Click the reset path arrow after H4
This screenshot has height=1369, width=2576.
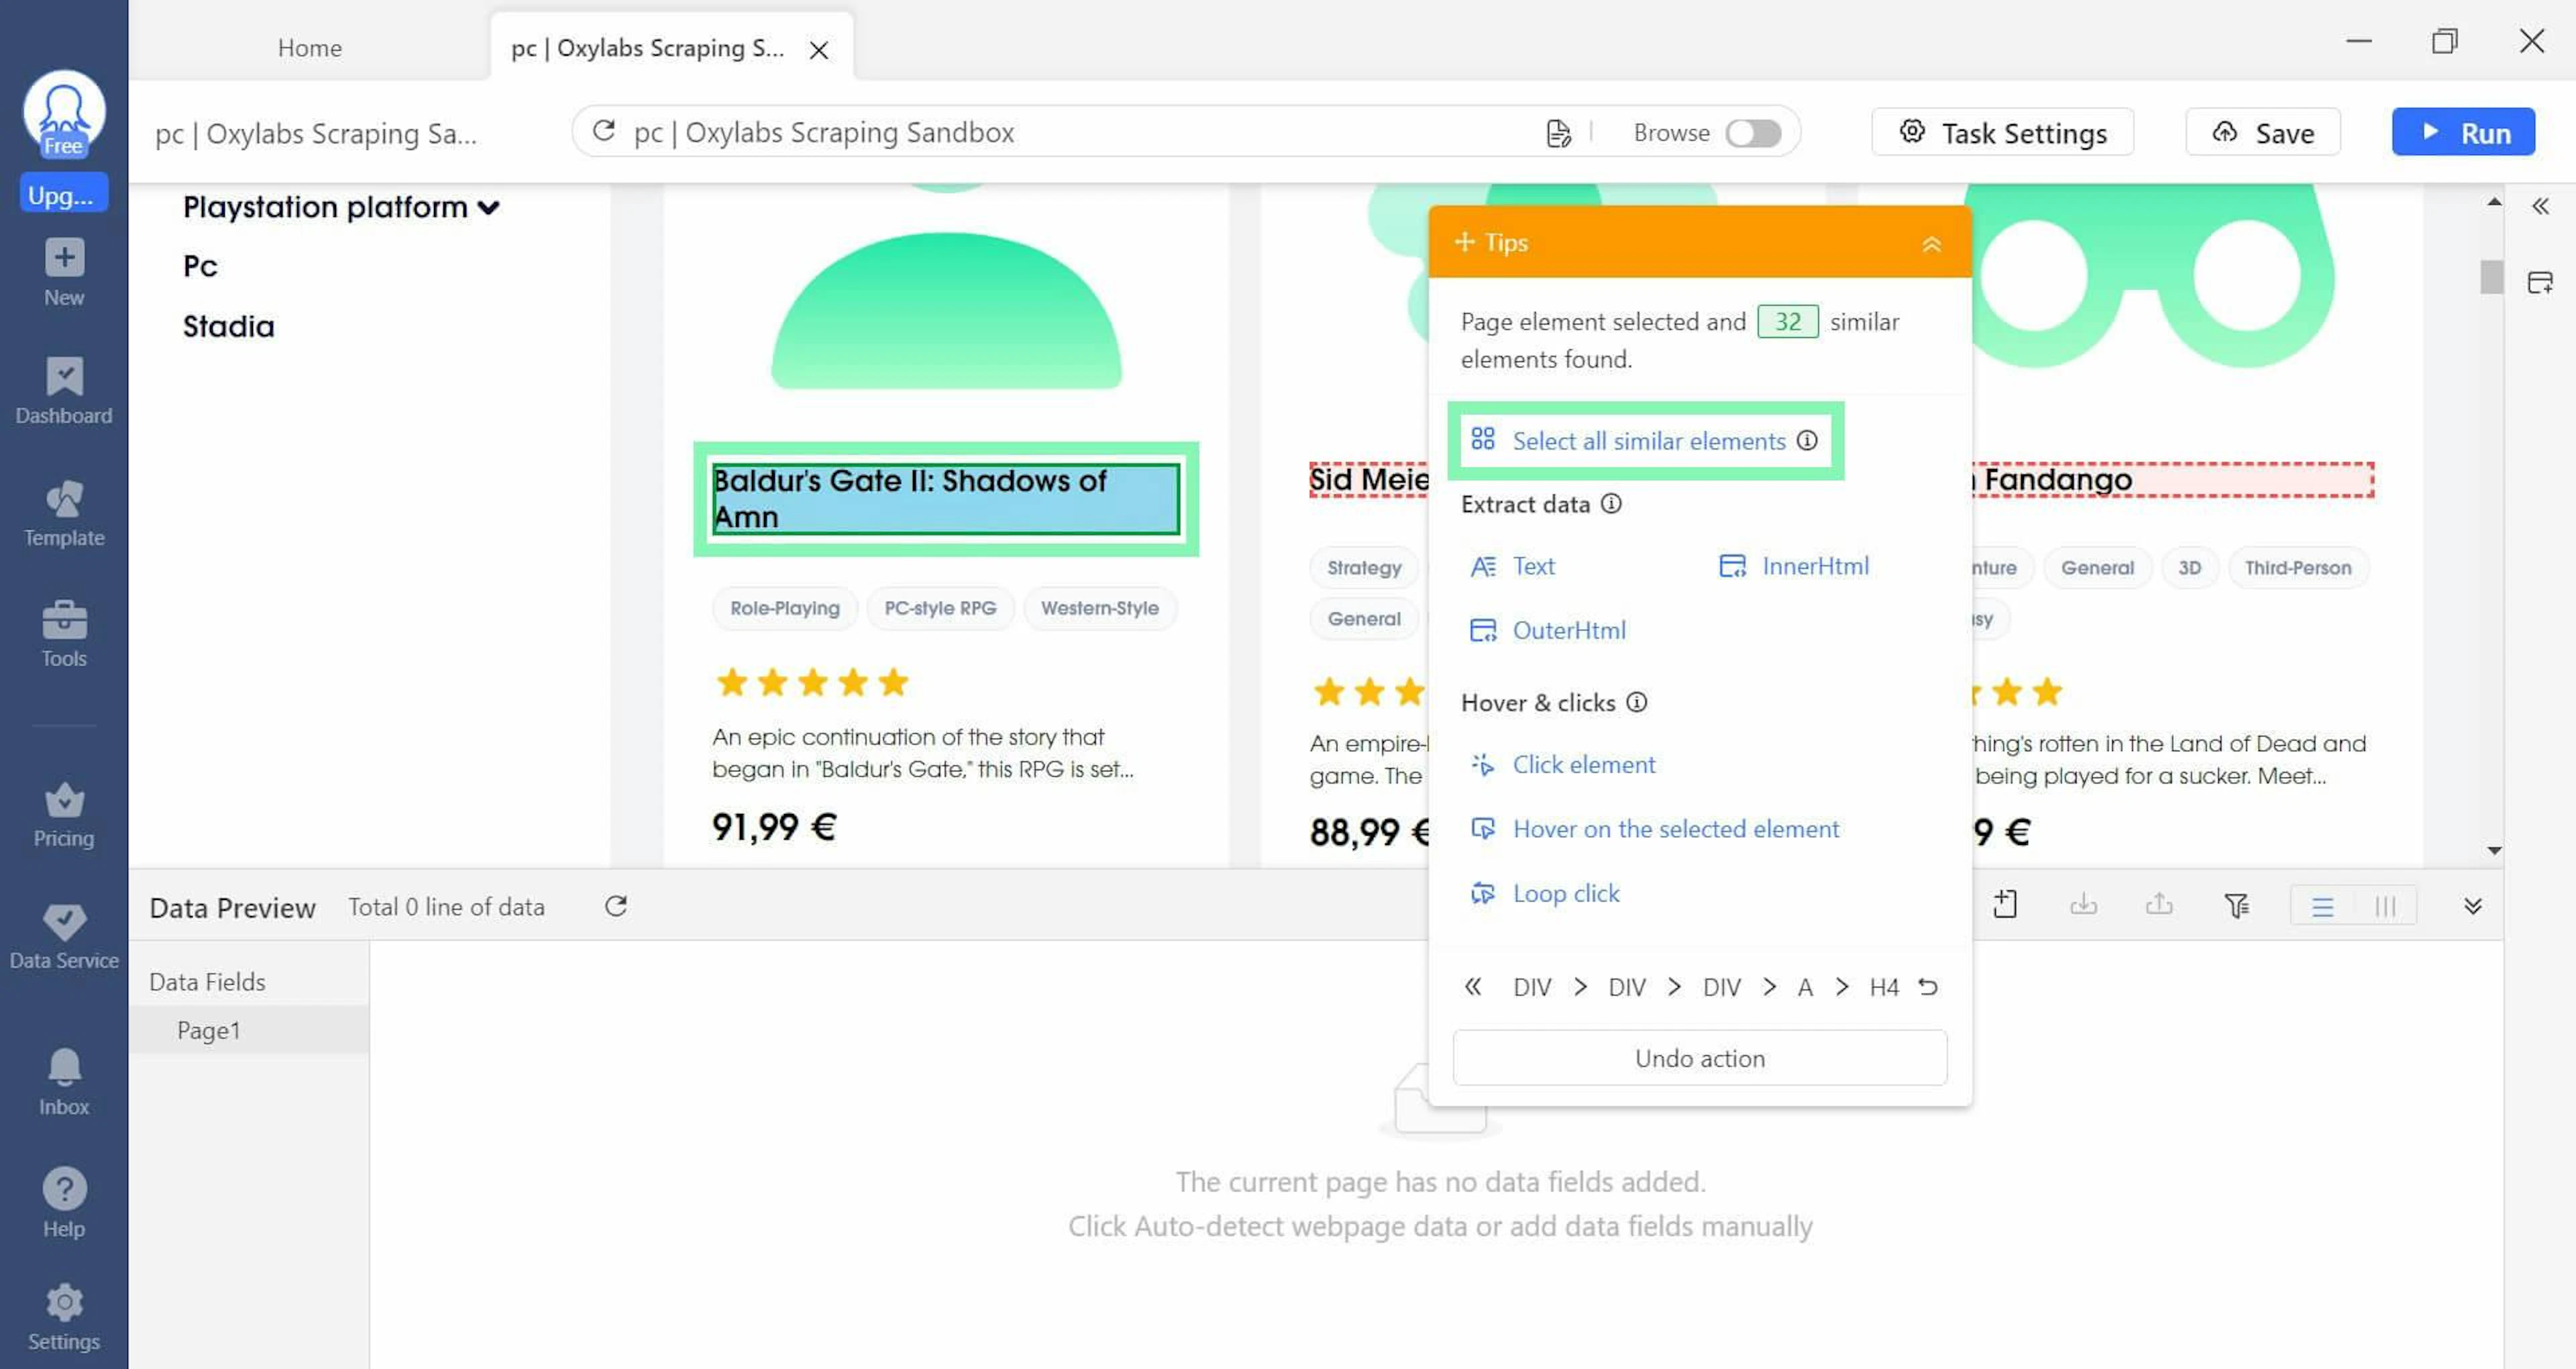tap(1928, 986)
